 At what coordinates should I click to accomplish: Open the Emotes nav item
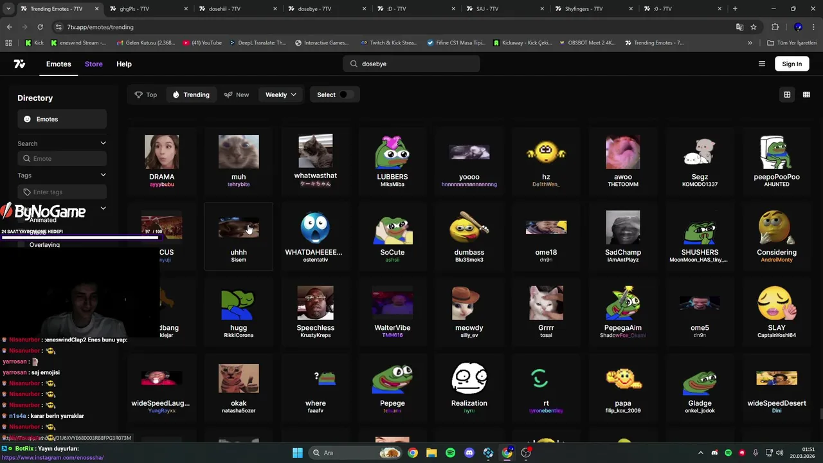[x=59, y=64]
